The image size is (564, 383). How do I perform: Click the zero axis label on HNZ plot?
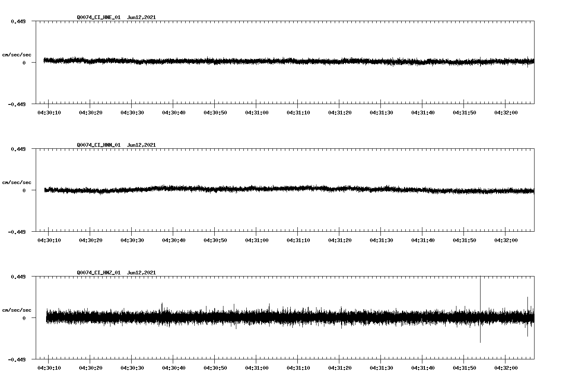(24, 318)
